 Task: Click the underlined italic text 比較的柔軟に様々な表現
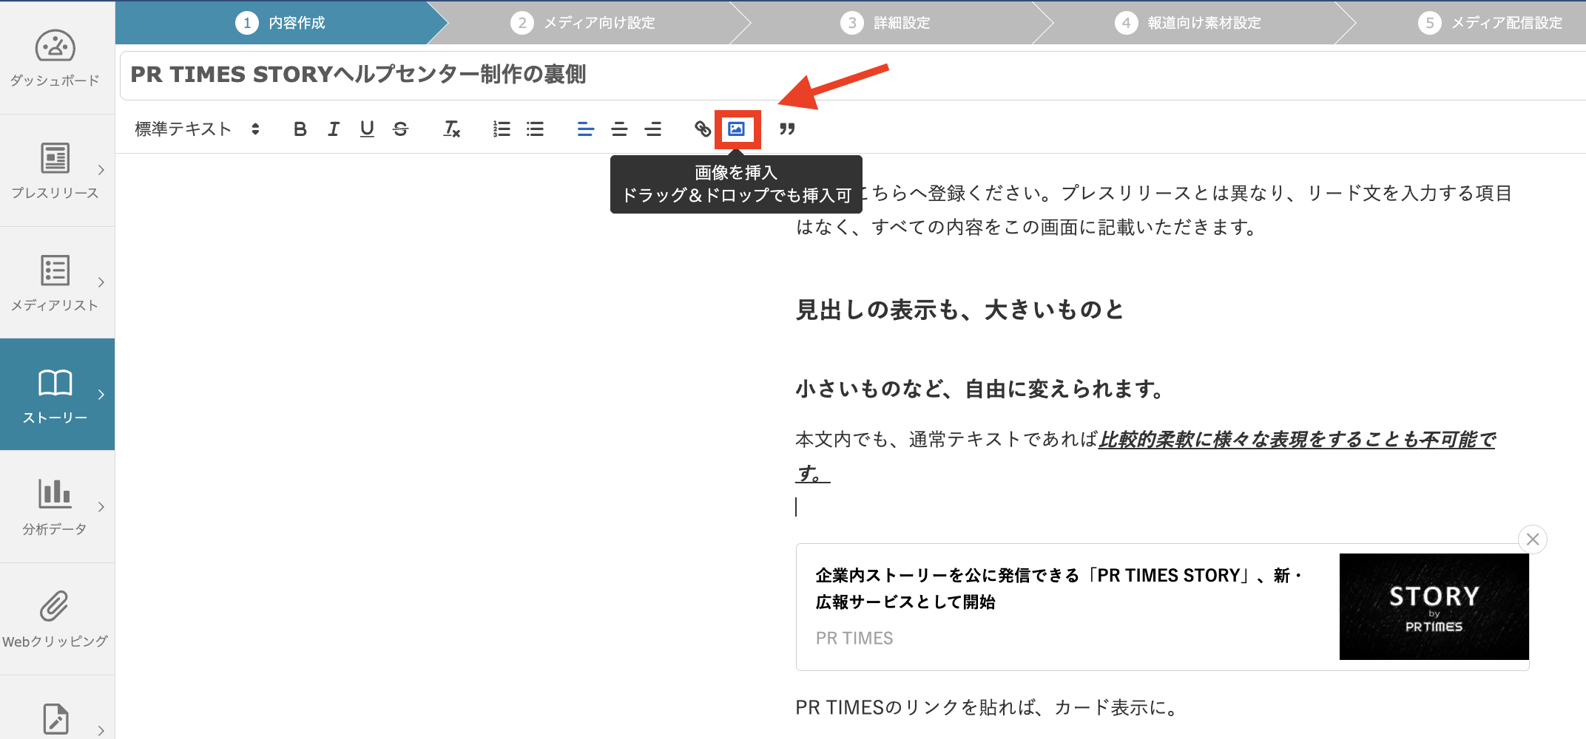(x=1203, y=440)
